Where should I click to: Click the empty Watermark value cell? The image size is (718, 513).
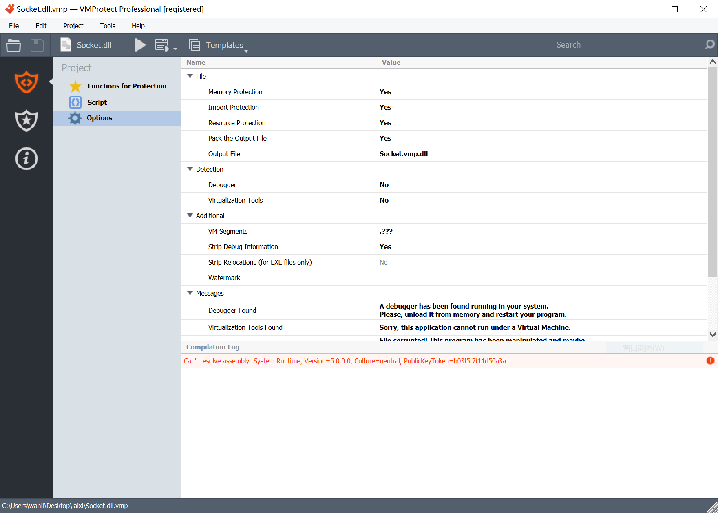pos(542,278)
